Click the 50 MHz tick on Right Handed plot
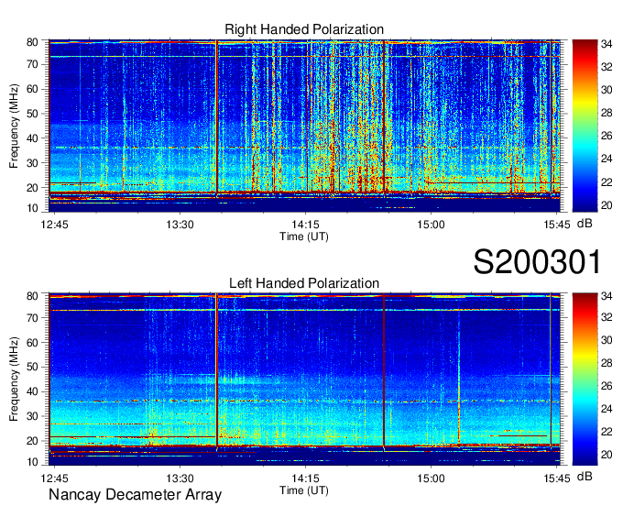 pyautogui.click(x=32, y=114)
